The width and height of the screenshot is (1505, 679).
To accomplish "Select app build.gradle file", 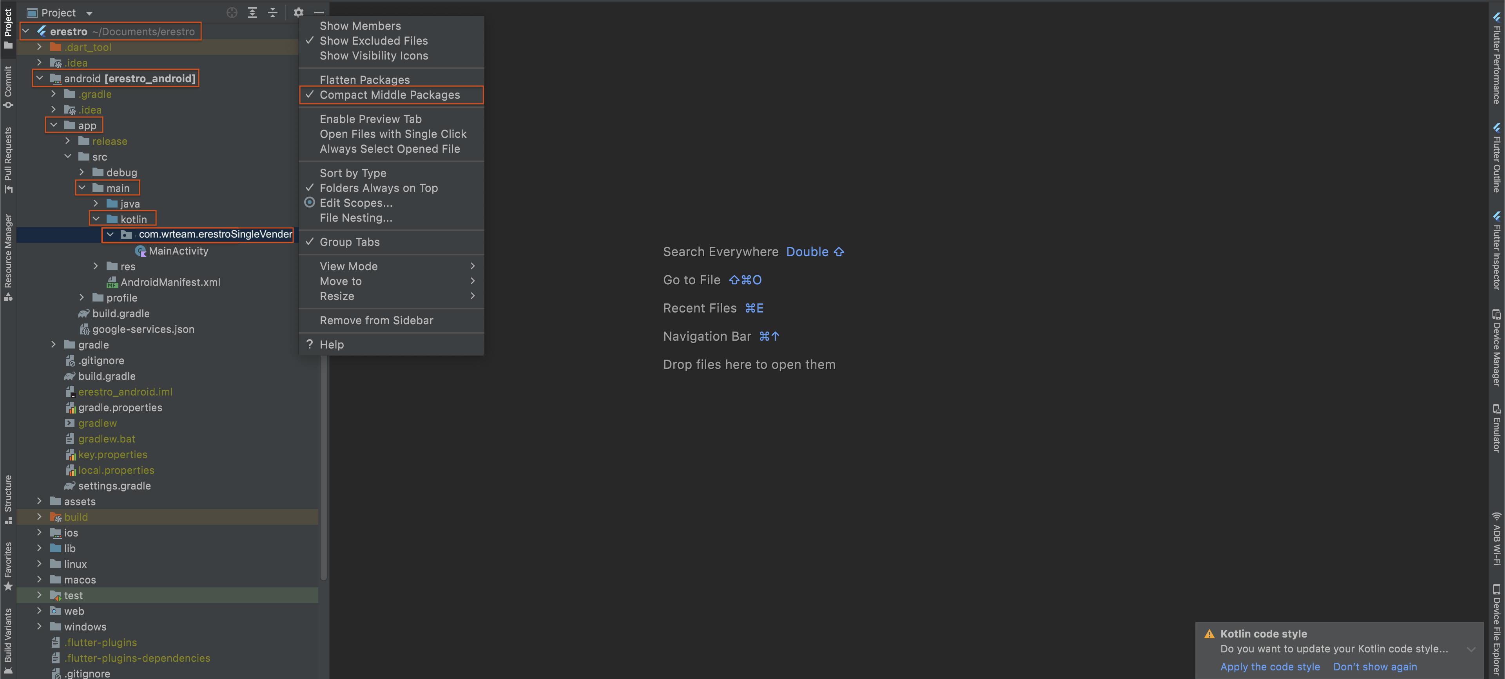I will point(114,314).
